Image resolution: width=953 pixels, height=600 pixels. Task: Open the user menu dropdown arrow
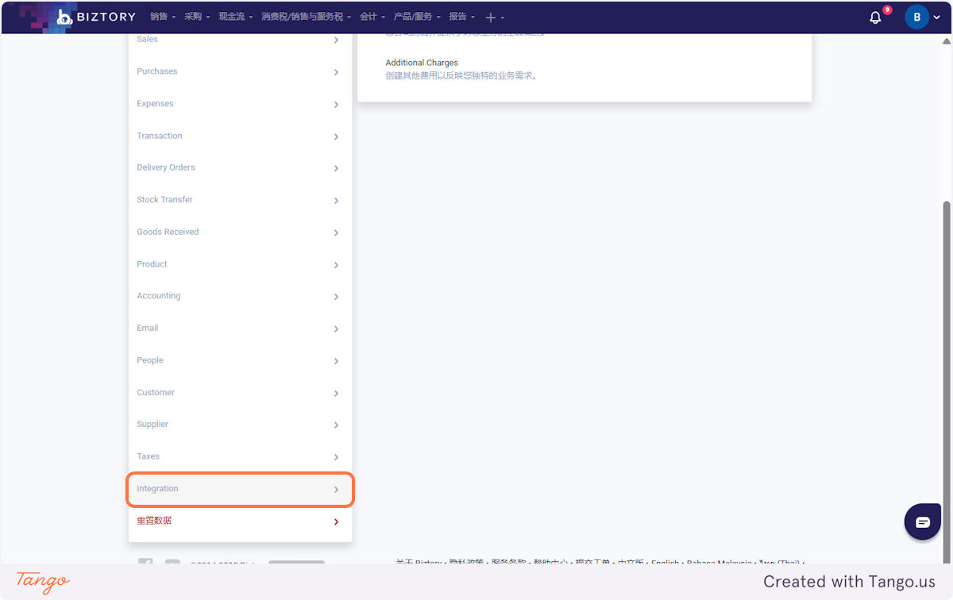pyautogui.click(x=937, y=17)
